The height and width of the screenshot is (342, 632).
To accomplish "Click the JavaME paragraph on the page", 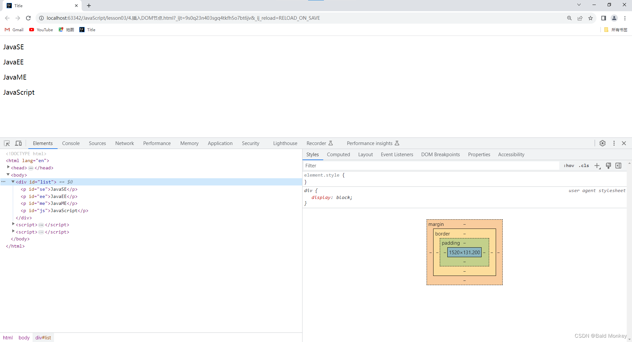I will point(15,77).
